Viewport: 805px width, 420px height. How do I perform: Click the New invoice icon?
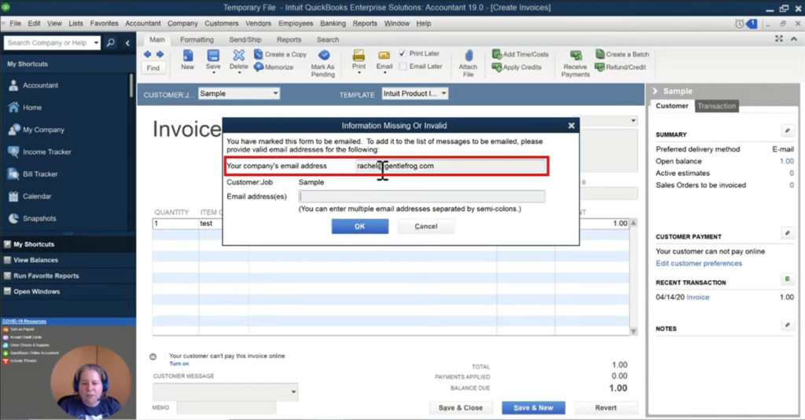[187, 56]
